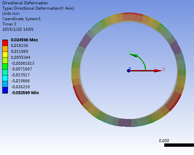The width and height of the screenshot is (194, 155).
Task: Click the 0.024586 Max legend value
Action: tap(24, 40)
